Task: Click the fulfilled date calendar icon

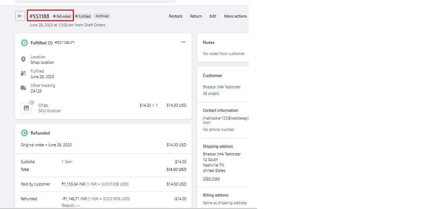Action: click(x=23, y=73)
